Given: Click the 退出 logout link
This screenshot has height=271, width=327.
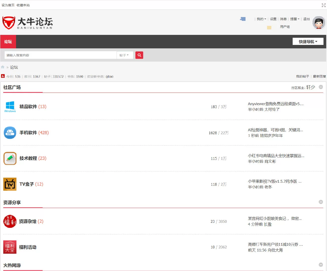Looking at the screenshot, I should coord(306,19).
